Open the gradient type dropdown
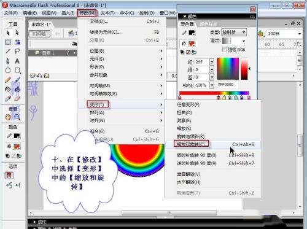 pos(234,33)
